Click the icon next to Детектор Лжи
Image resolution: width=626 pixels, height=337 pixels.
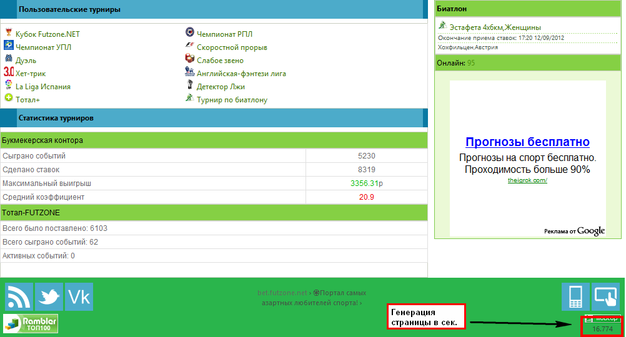190,84
